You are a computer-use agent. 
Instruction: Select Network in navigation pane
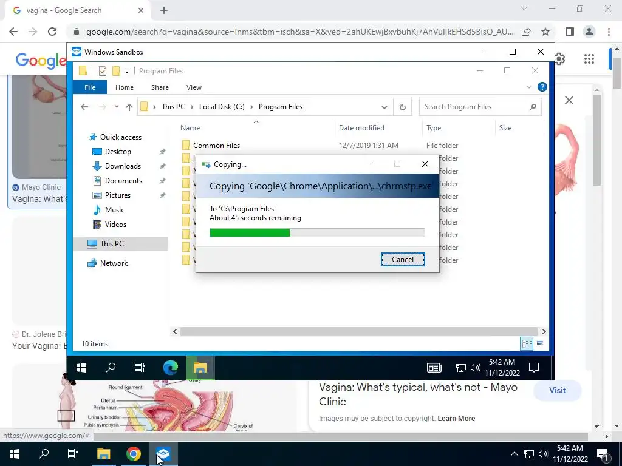point(114,263)
